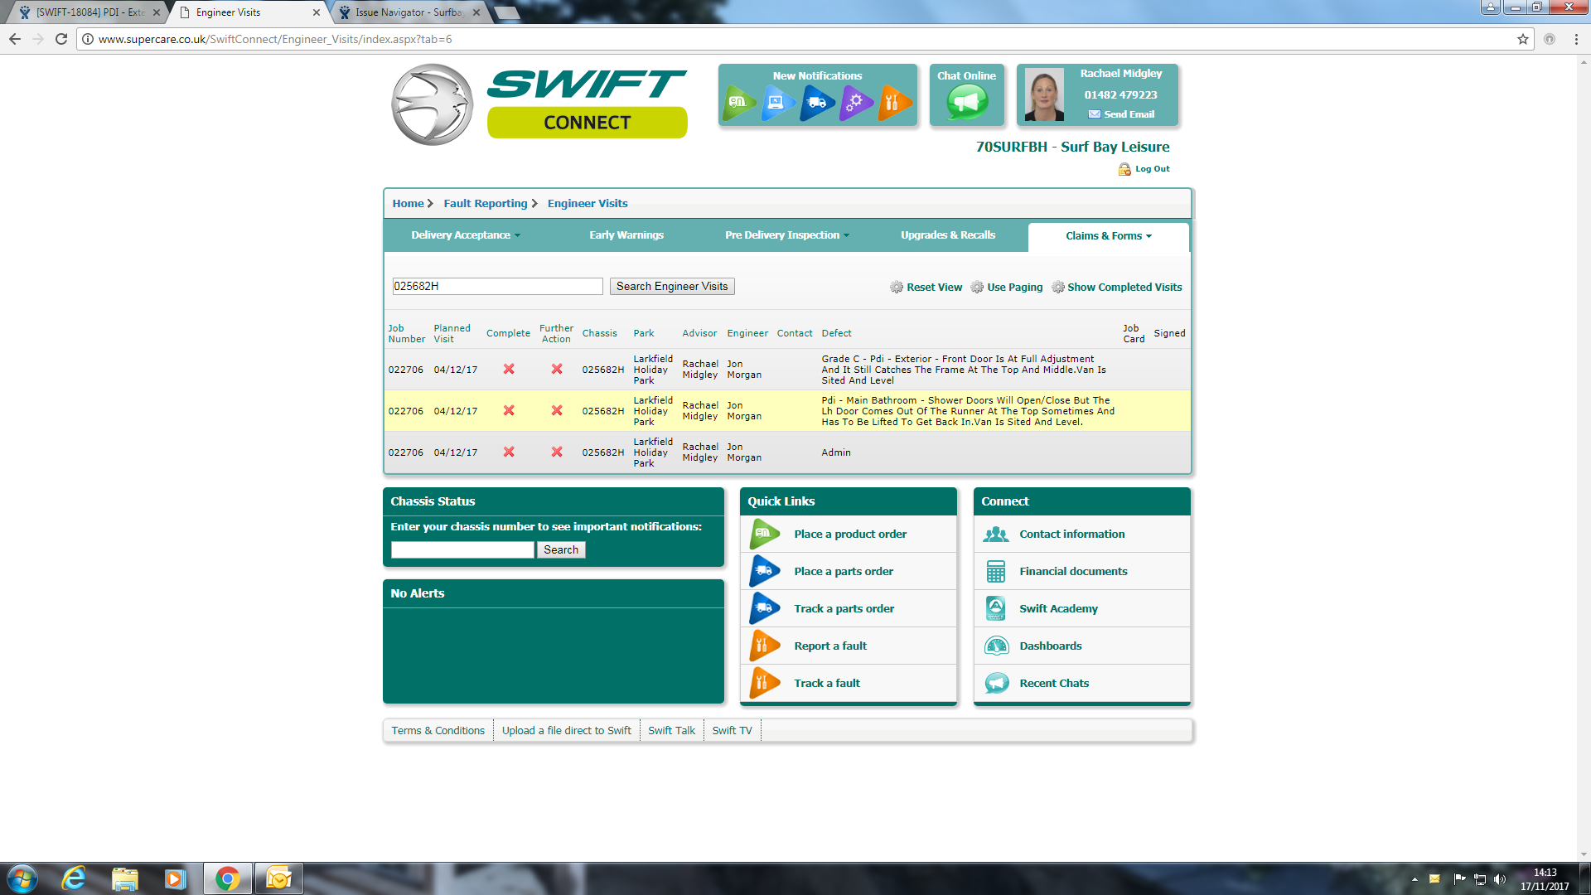Screen dimensions: 1591x895
Task: Click the dark blue truck notification icon
Action: click(816, 103)
